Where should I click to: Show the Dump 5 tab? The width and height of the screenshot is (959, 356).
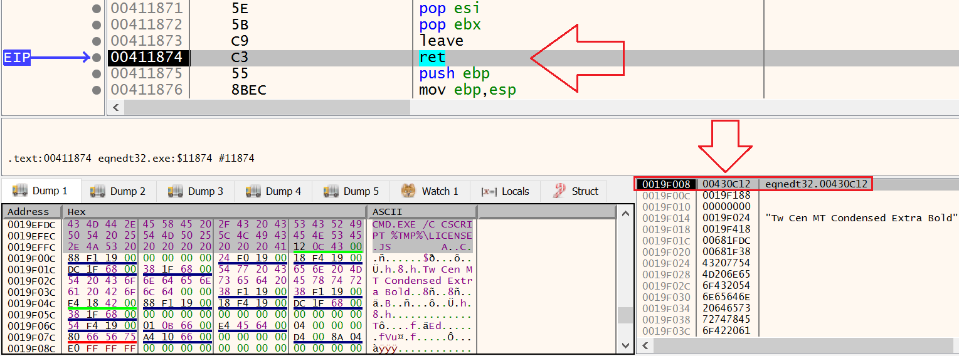(x=351, y=191)
